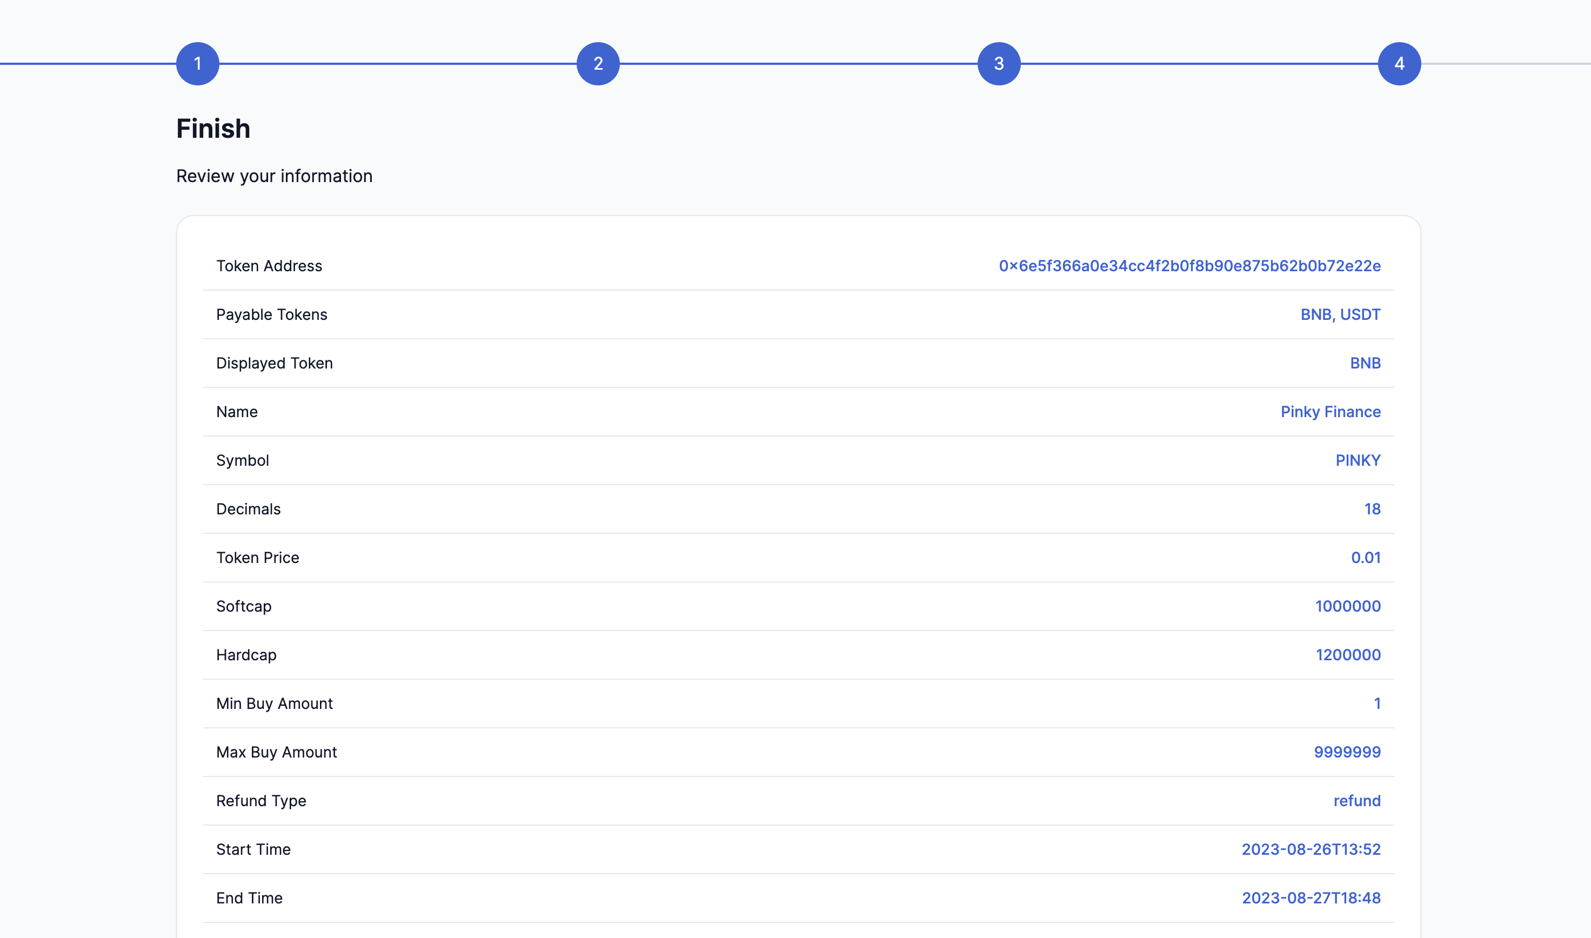Click the Pinky Finance name value
This screenshot has width=1591, height=938.
tap(1330, 412)
